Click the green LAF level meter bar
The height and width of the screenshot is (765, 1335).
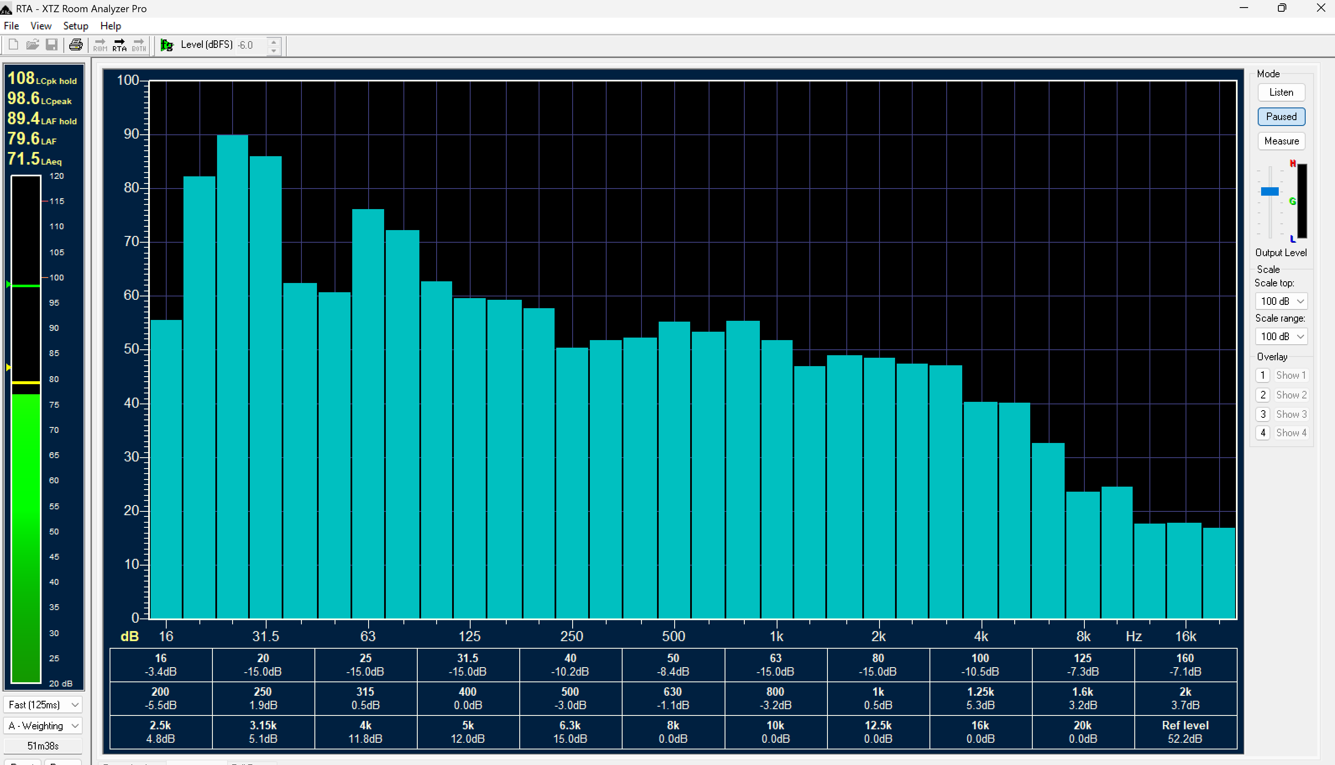pos(26,538)
